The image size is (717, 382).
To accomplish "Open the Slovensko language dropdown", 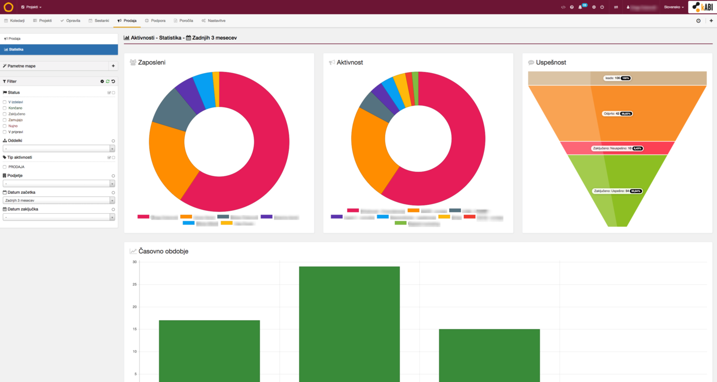I will coord(674,7).
